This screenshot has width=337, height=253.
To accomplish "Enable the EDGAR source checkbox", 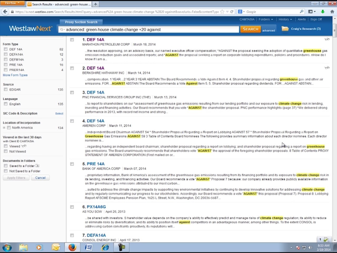I will click(6, 90).
